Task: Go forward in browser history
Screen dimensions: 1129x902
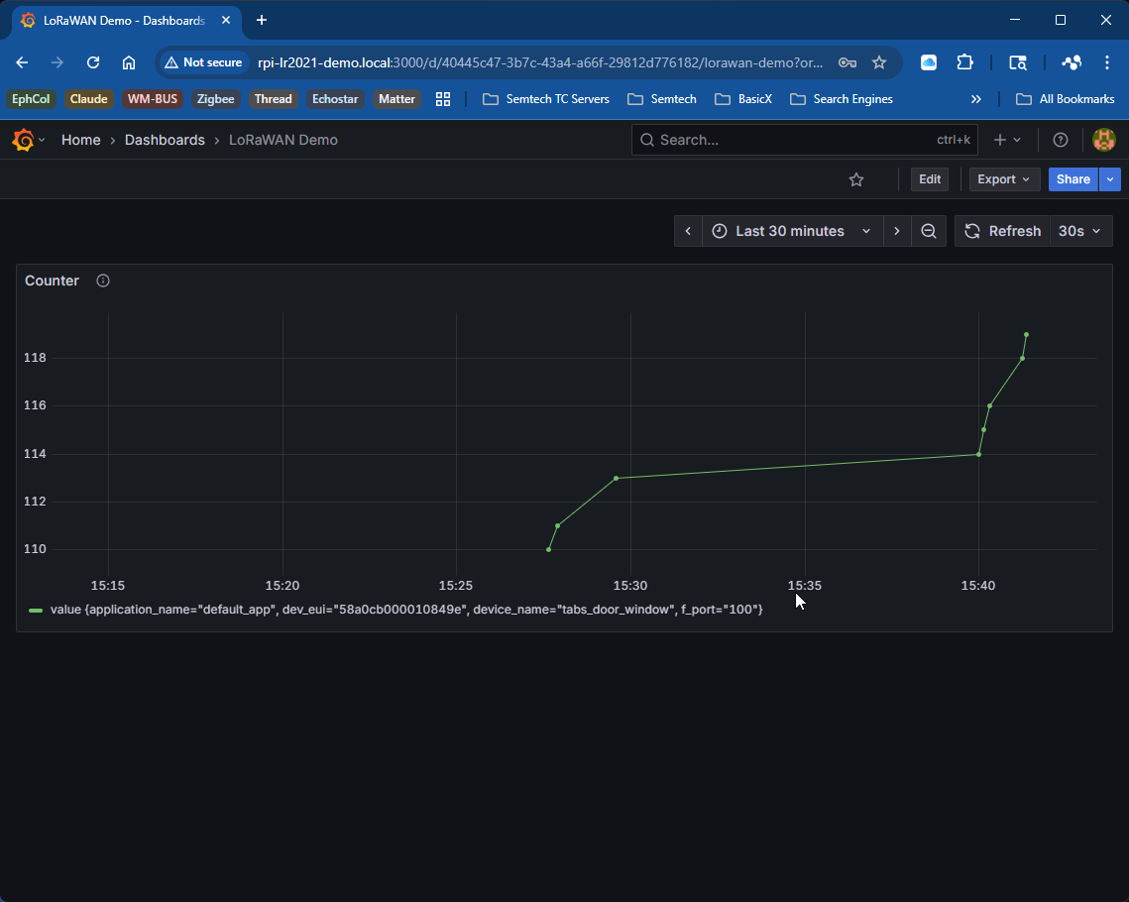Action: 57,62
